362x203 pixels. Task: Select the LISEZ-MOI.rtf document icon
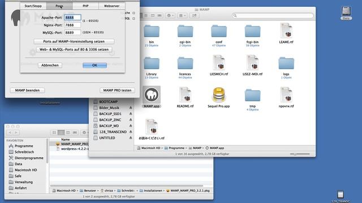253,63
